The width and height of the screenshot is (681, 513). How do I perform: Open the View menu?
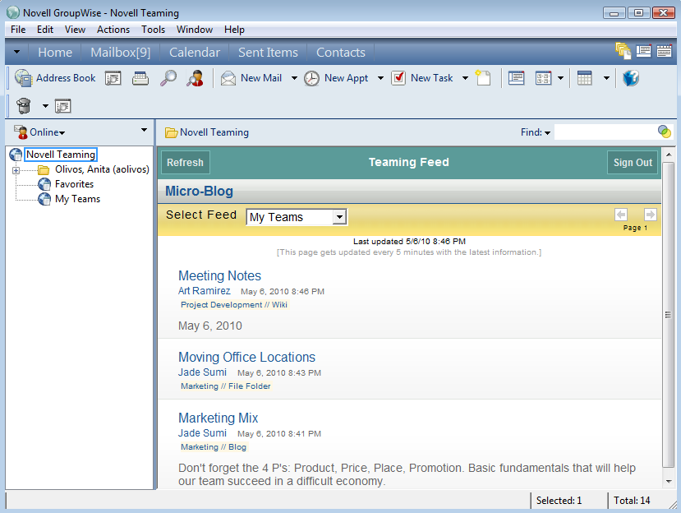tap(75, 30)
